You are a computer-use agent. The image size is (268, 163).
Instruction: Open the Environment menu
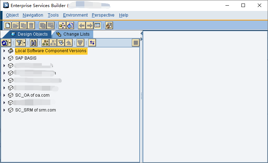pos(76,15)
